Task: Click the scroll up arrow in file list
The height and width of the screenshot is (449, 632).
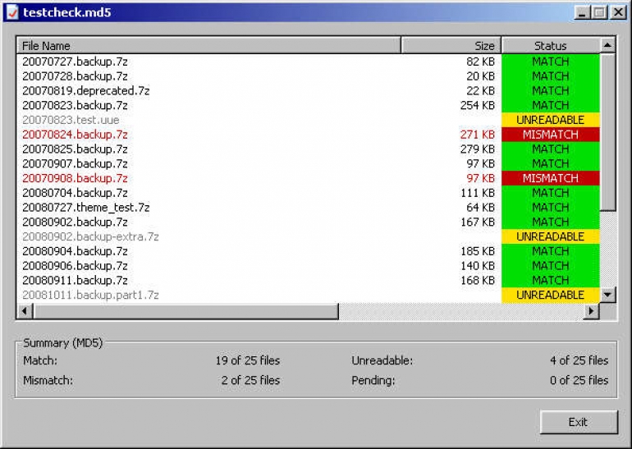Action: coord(607,46)
